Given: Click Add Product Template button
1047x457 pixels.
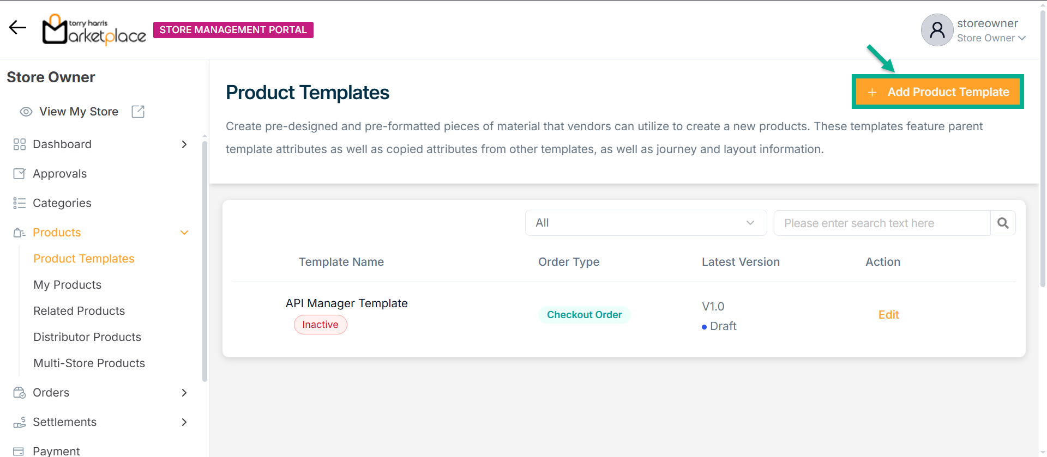Looking at the screenshot, I should tap(938, 92).
